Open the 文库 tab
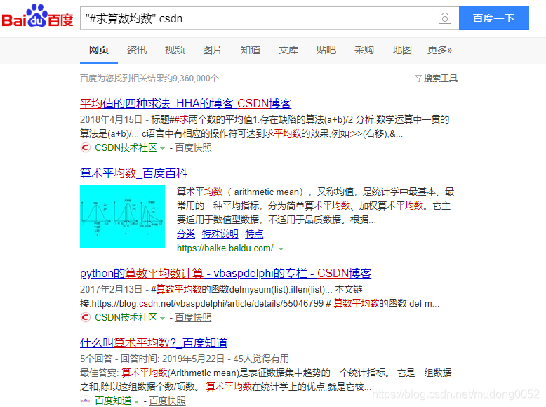The height and width of the screenshot is (407, 546). pyautogui.click(x=288, y=50)
